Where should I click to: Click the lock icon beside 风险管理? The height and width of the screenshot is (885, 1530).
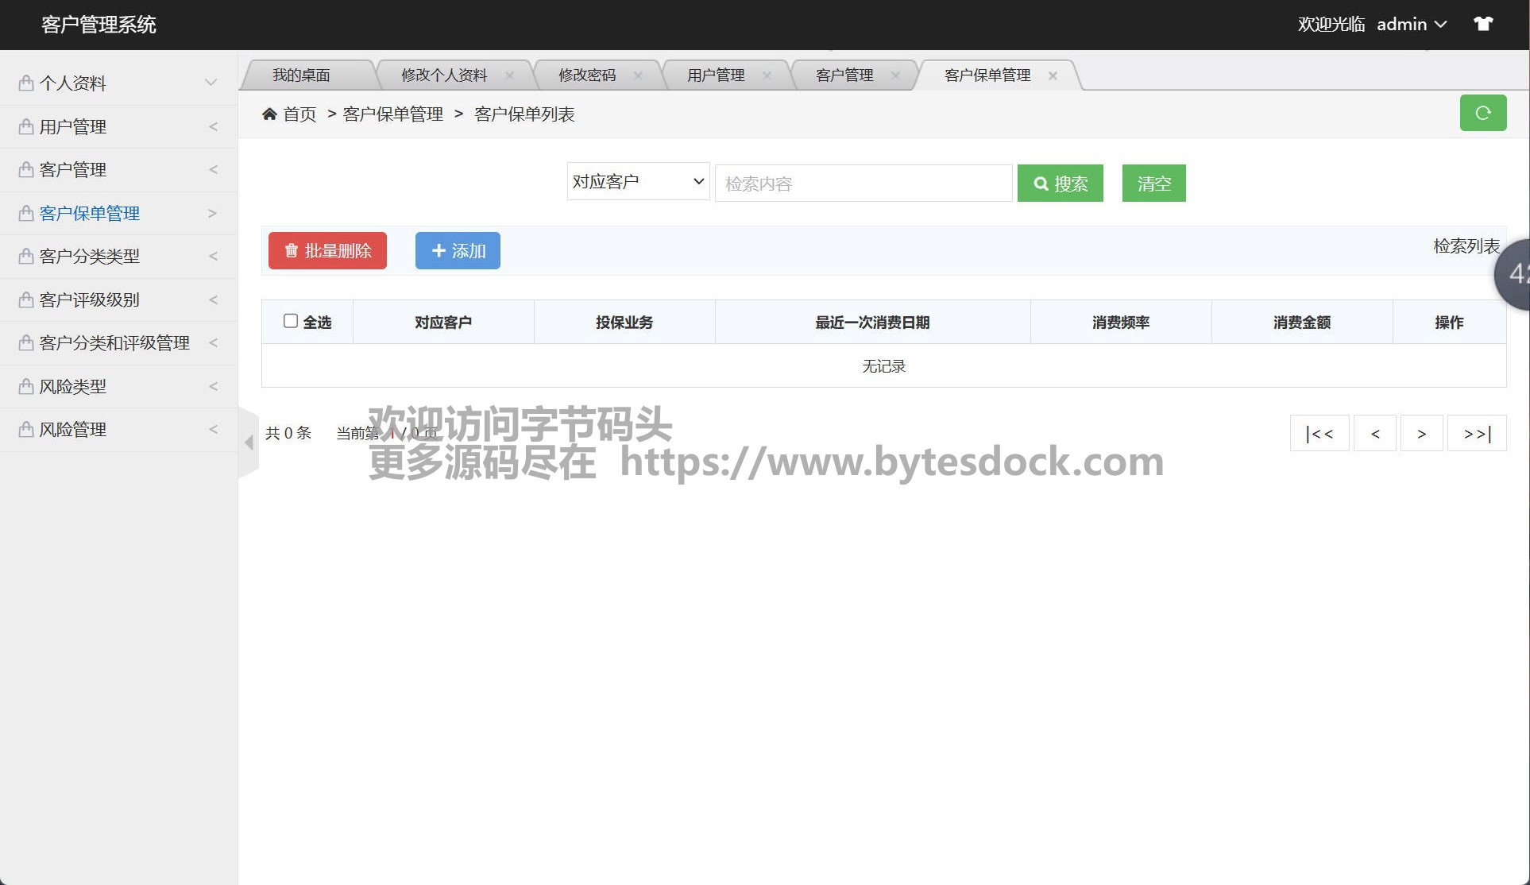click(x=26, y=430)
